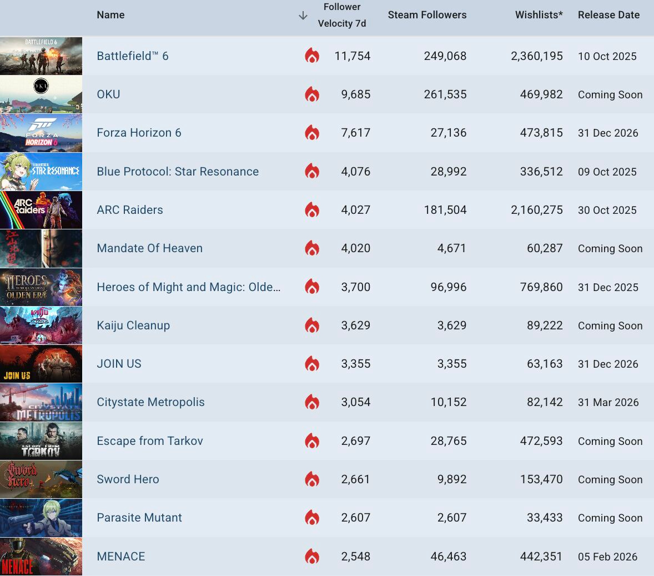The width and height of the screenshot is (654, 576).
Task: Open the ARC Raiders link
Action: pos(130,210)
